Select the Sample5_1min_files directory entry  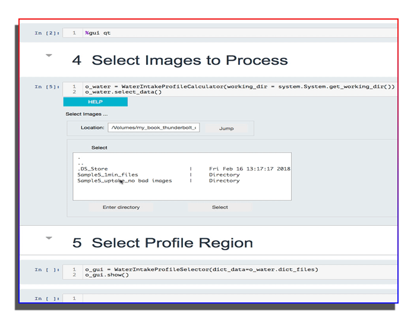point(108,175)
